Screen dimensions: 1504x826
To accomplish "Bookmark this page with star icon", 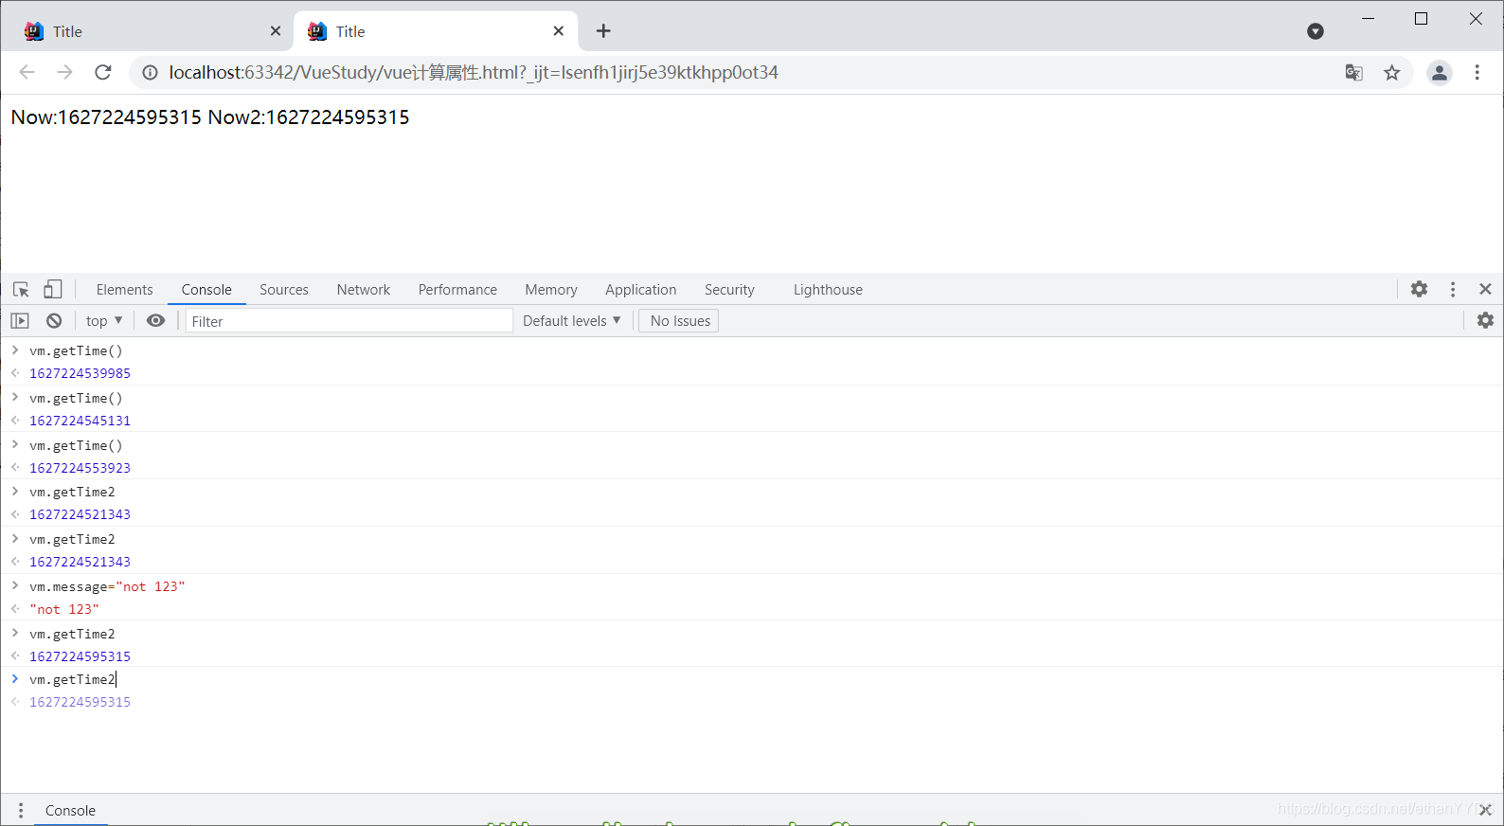I will click(x=1391, y=72).
